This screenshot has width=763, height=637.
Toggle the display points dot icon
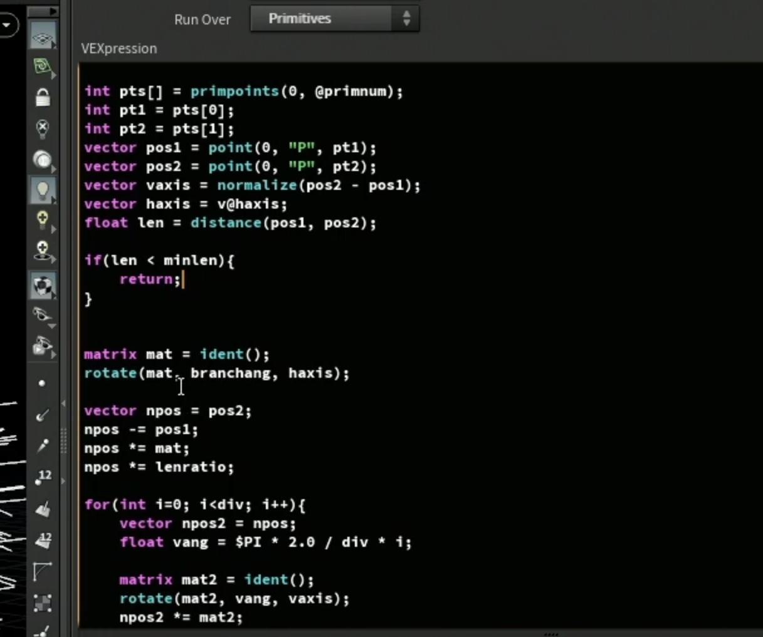point(42,383)
